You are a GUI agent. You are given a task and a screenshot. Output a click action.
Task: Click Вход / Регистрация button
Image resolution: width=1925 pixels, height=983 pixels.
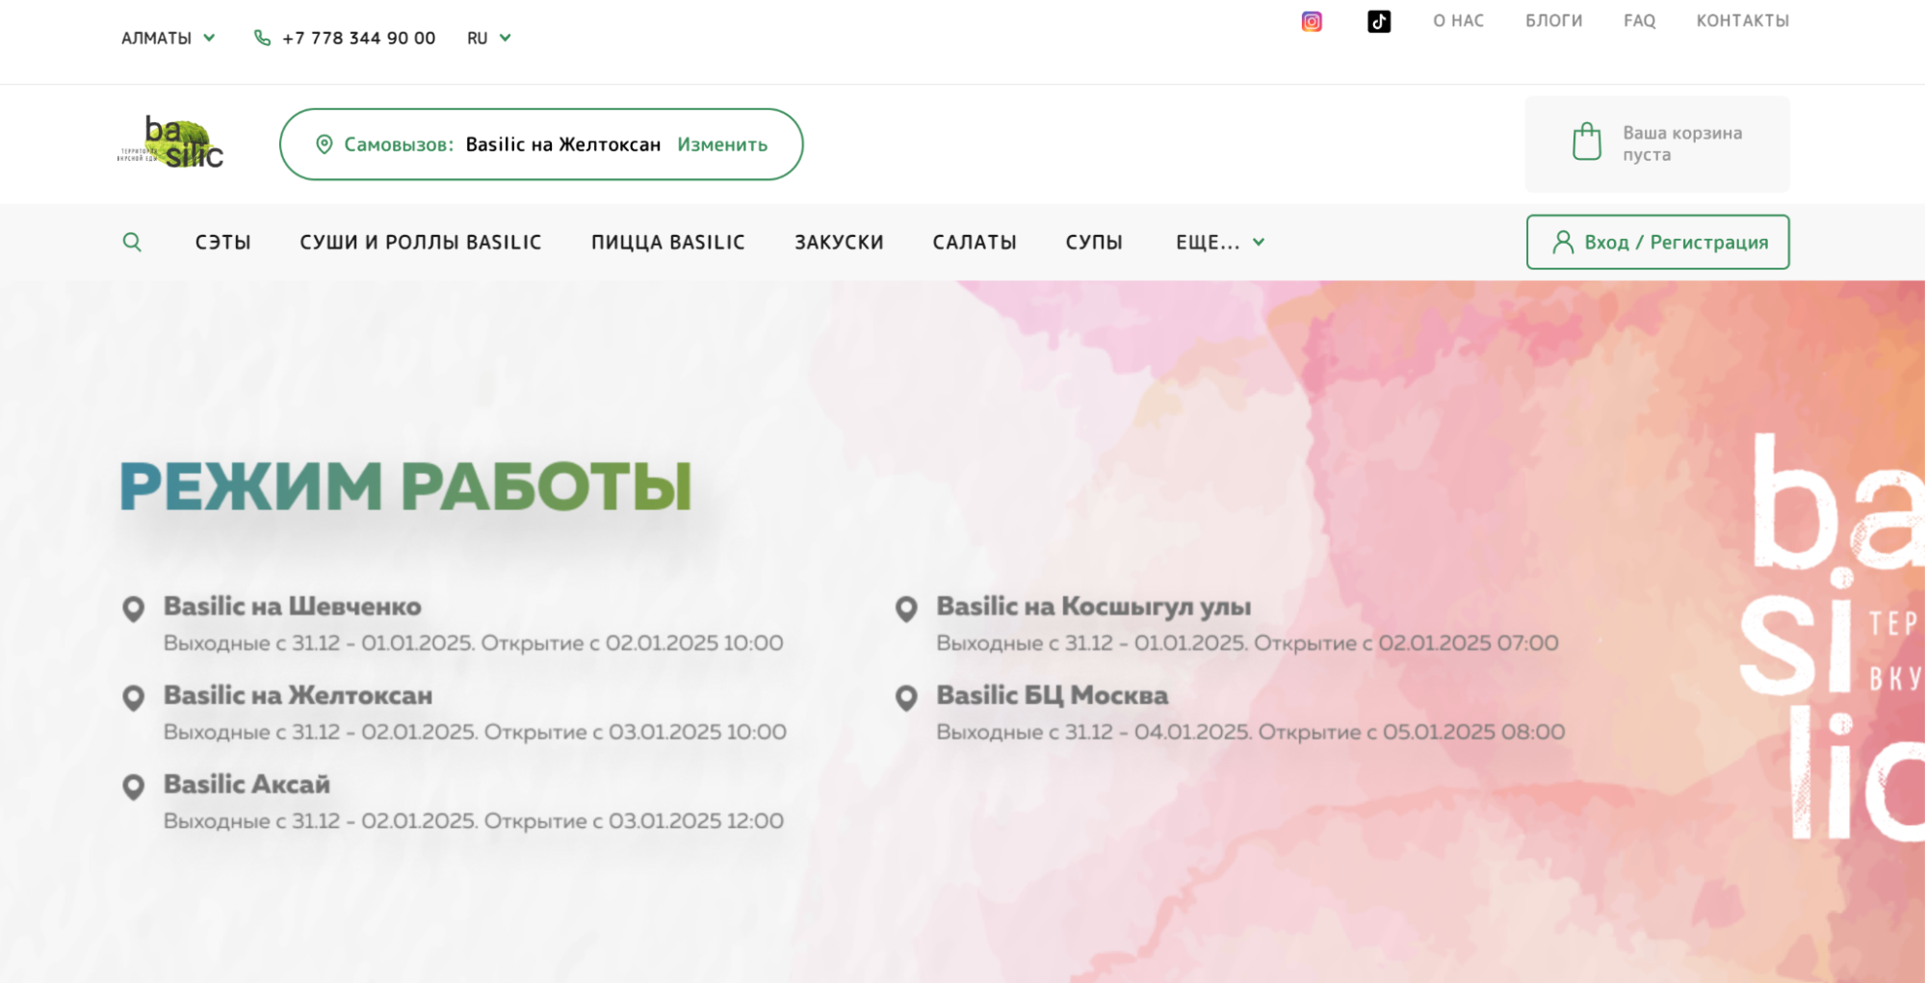click(1658, 242)
